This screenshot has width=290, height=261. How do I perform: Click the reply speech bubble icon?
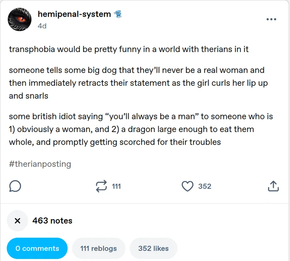15,186
